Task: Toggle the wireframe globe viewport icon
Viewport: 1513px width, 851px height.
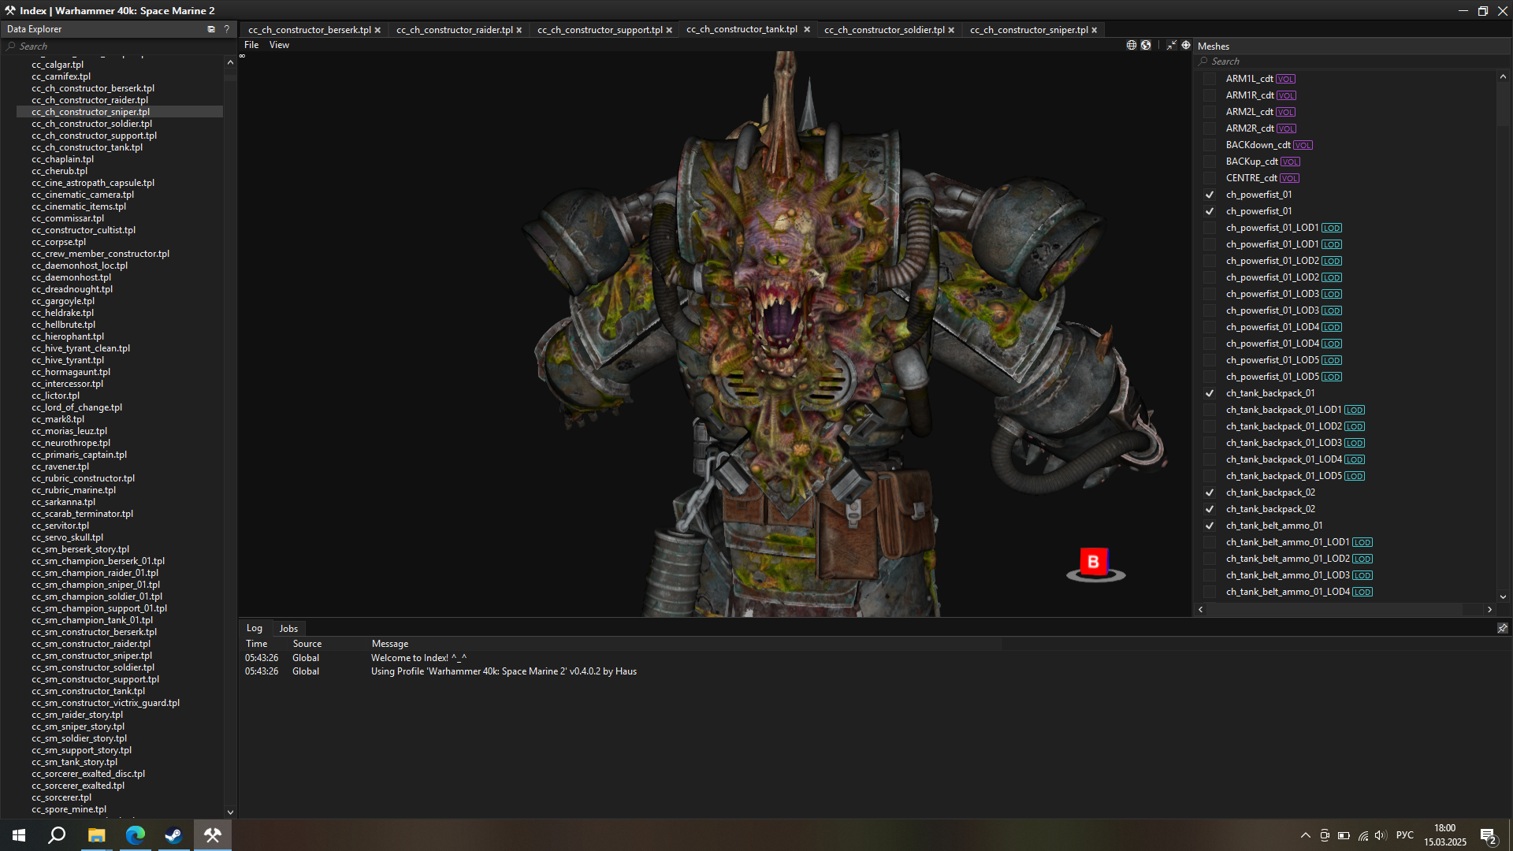Action: (1132, 45)
